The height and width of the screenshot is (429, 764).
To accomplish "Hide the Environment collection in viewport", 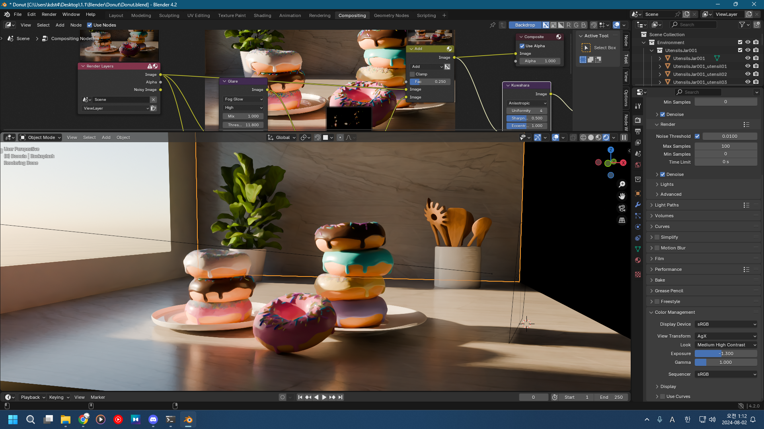I will point(748,43).
